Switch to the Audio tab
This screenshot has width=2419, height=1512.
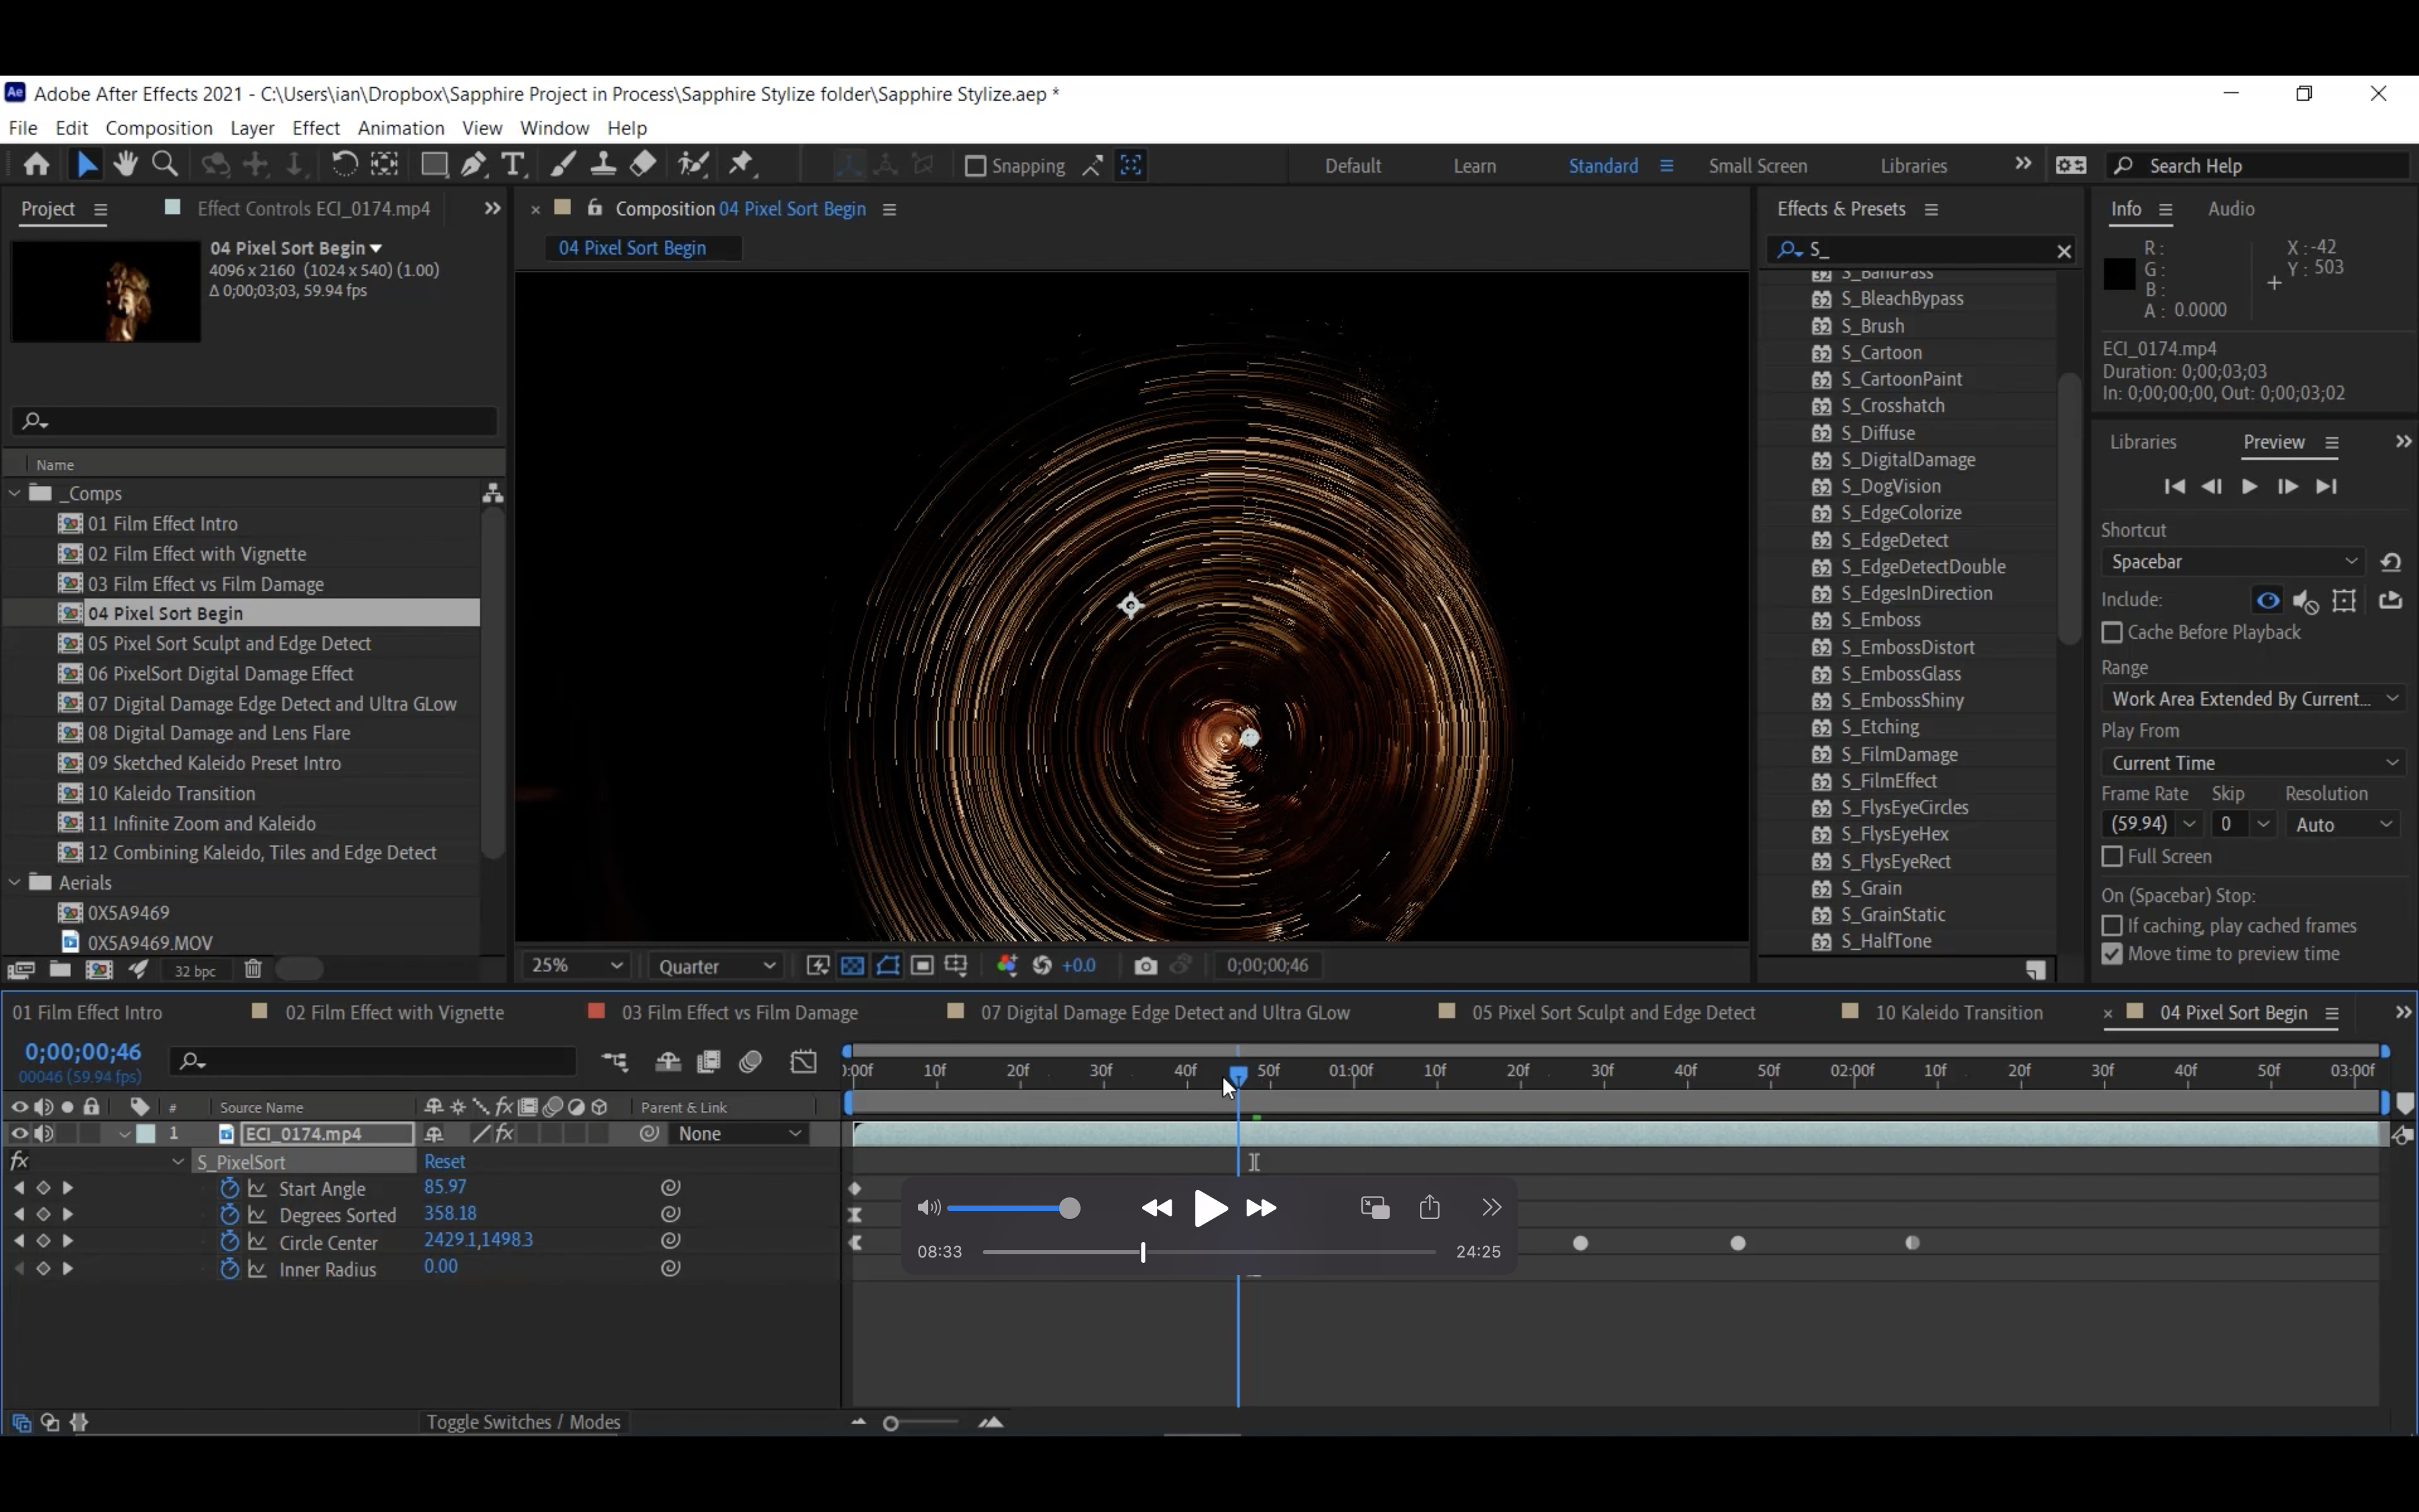[2231, 209]
